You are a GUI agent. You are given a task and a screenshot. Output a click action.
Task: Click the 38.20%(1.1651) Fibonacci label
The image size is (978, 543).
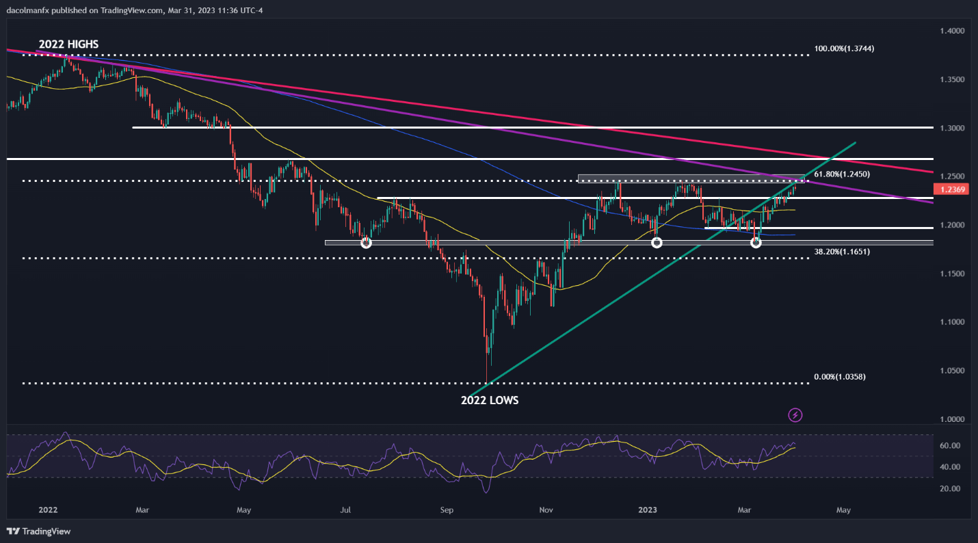(842, 252)
